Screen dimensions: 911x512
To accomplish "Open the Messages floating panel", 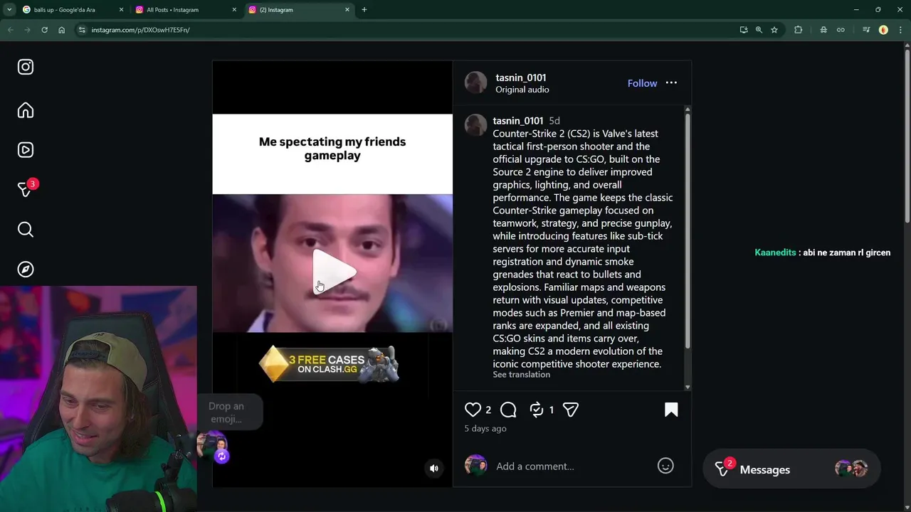I will click(791, 469).
